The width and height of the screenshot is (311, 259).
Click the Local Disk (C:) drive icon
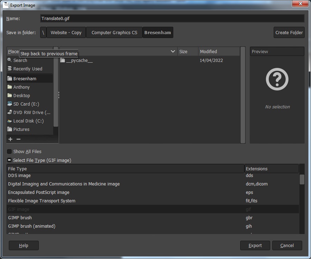point(10,121)
